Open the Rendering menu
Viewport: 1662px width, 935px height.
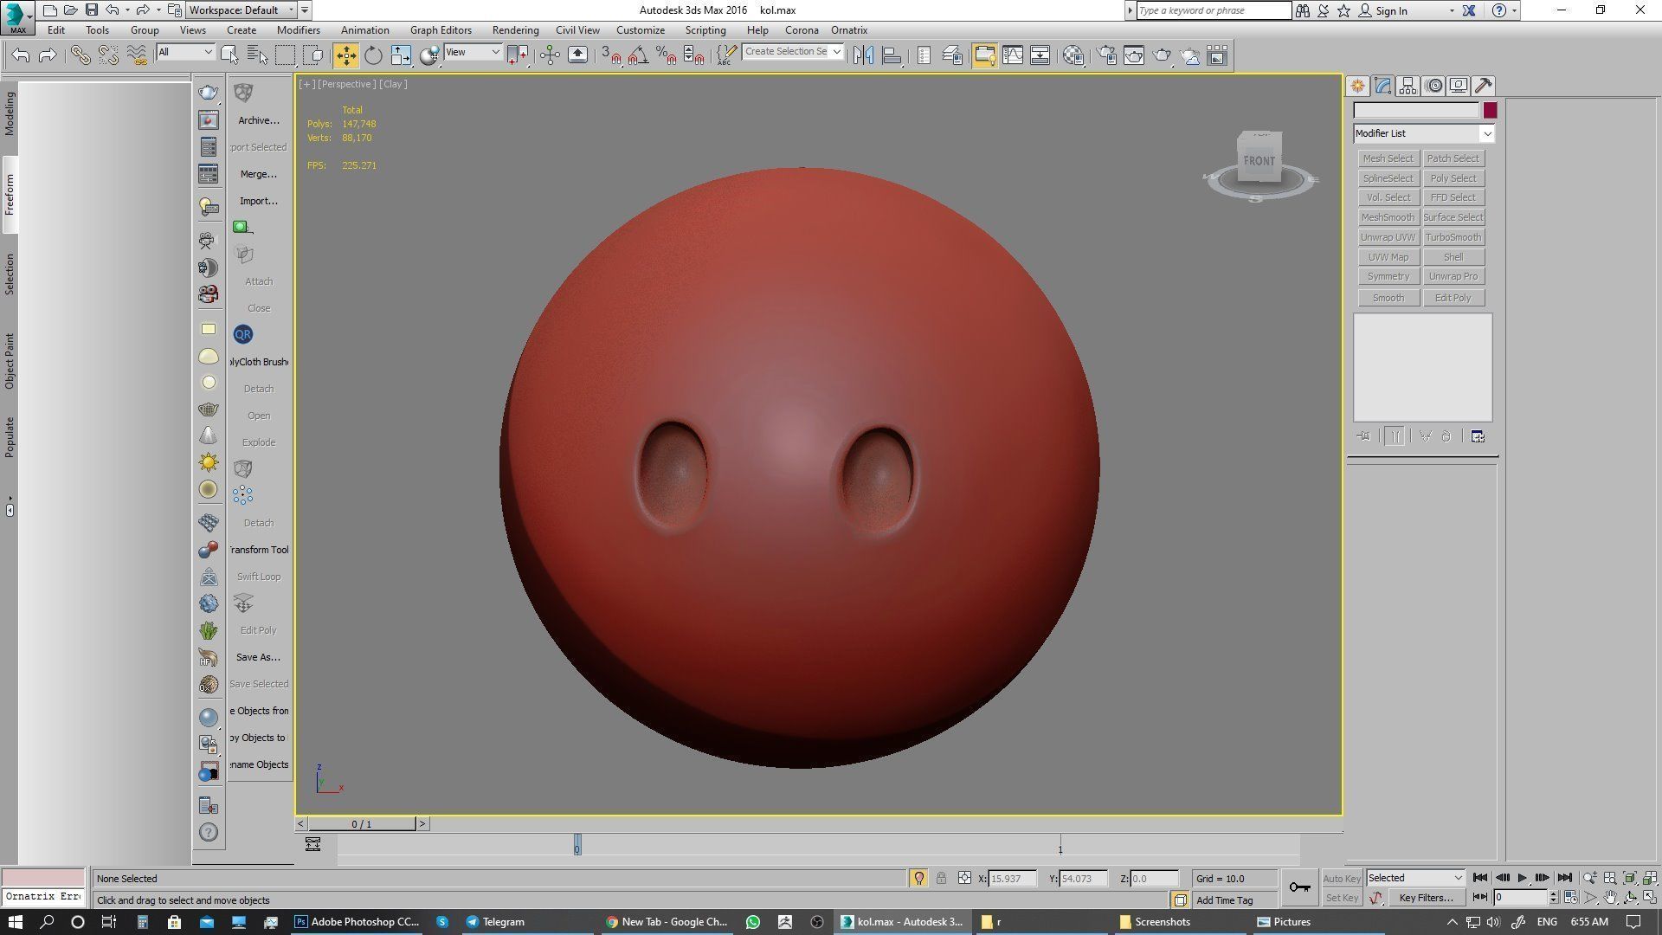click(x=515, y=30)
